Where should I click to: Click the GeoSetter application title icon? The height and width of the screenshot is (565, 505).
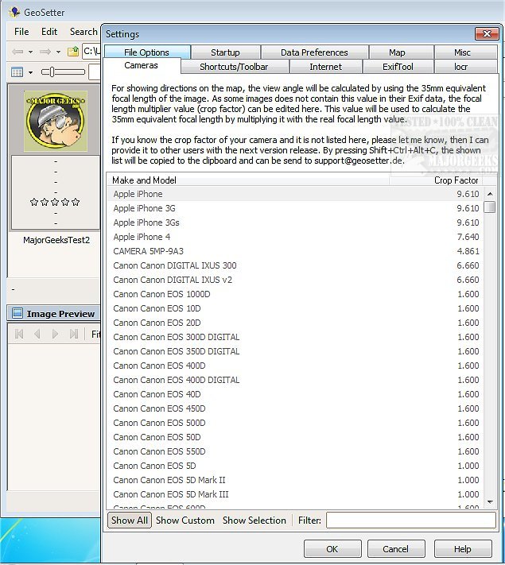(14, 12)
